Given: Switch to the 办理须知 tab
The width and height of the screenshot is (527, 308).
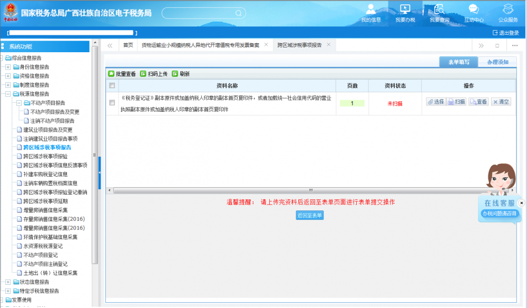Looking at the screenshot, I should [x=497, y=62].
